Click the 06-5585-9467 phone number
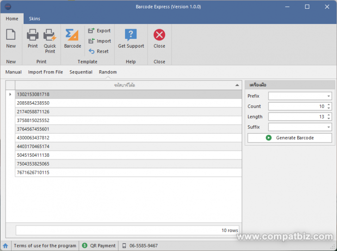The width and height of the screenshot is (337, 251). click(144, 245)
